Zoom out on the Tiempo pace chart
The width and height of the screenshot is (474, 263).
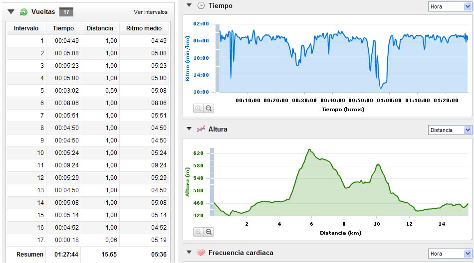(209, 109)
